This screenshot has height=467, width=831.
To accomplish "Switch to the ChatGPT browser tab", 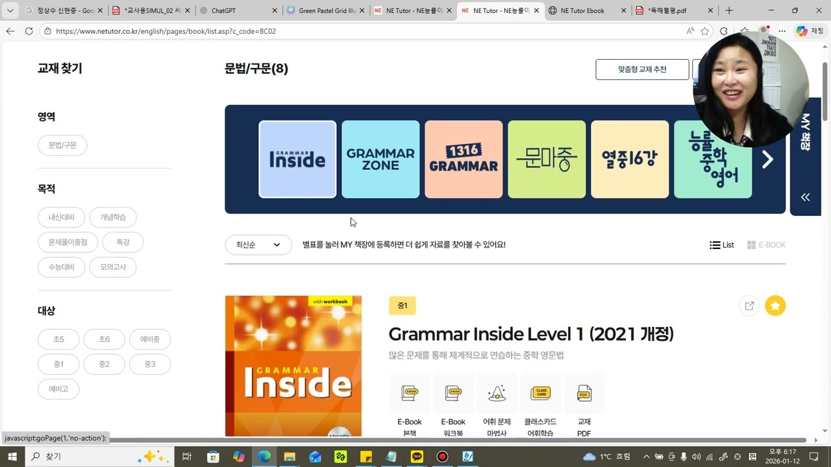I will point(238,10).
